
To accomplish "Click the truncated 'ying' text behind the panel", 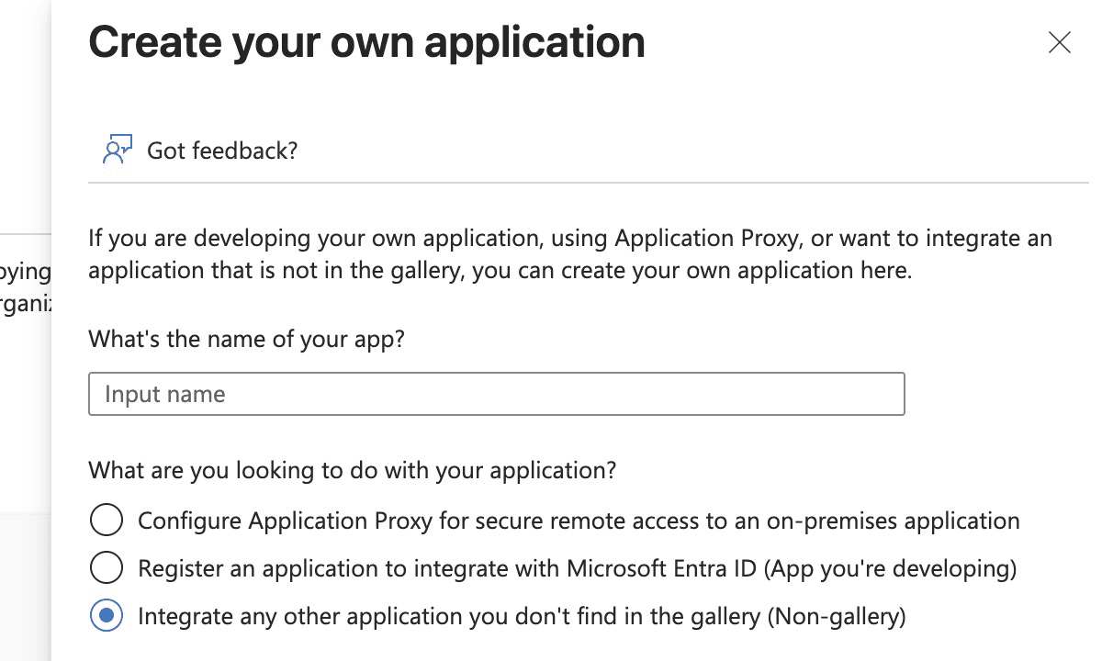I will (26, 272).
